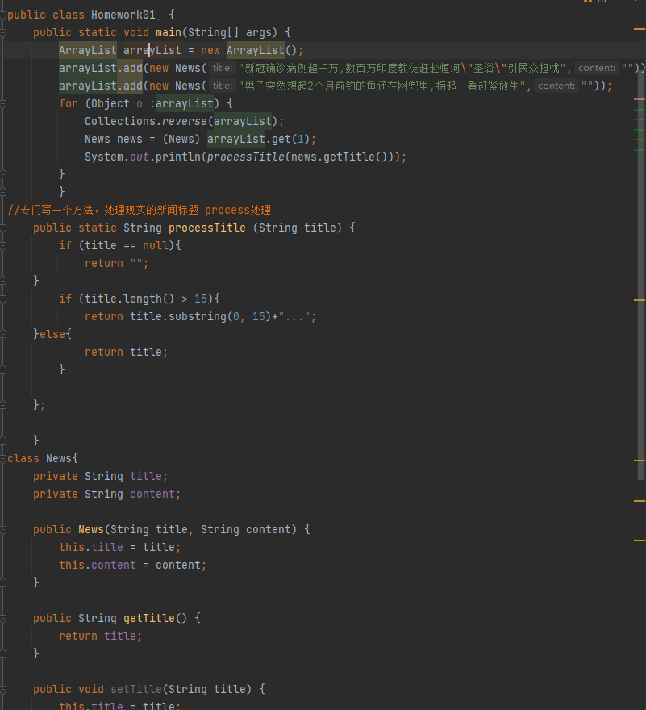
Task: Click the get(1) call
Action: [x=290, y=139]
